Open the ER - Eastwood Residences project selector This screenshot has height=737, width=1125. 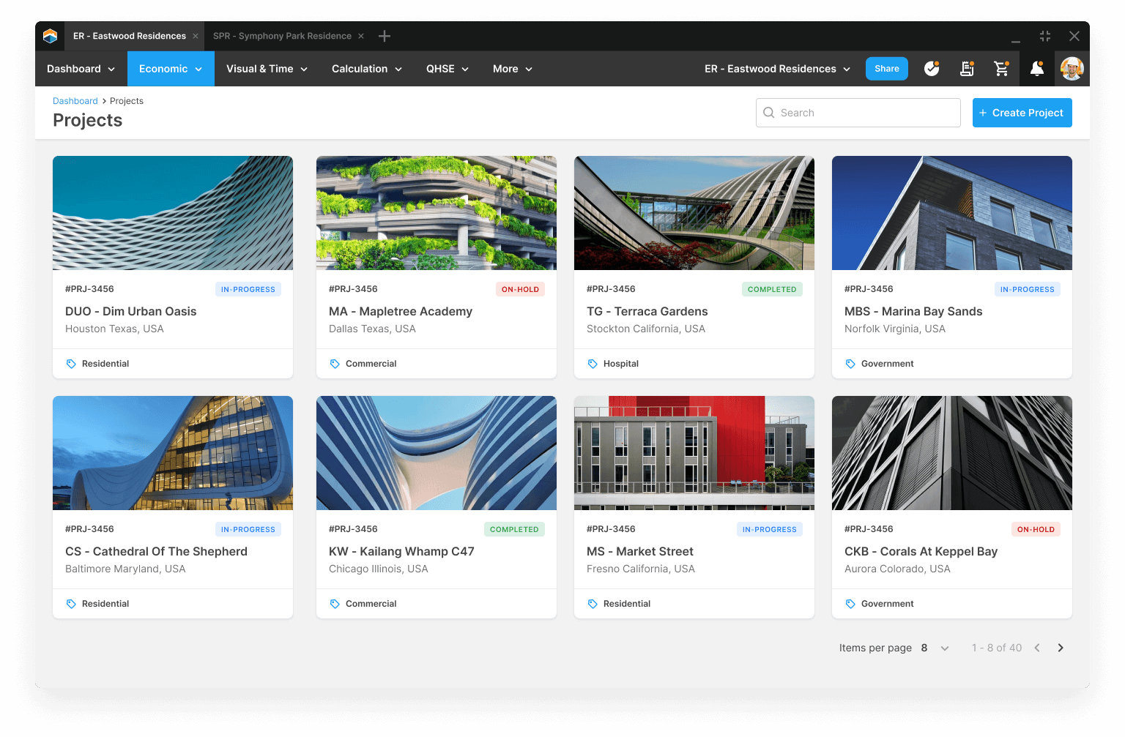click(x=777, y=69)
